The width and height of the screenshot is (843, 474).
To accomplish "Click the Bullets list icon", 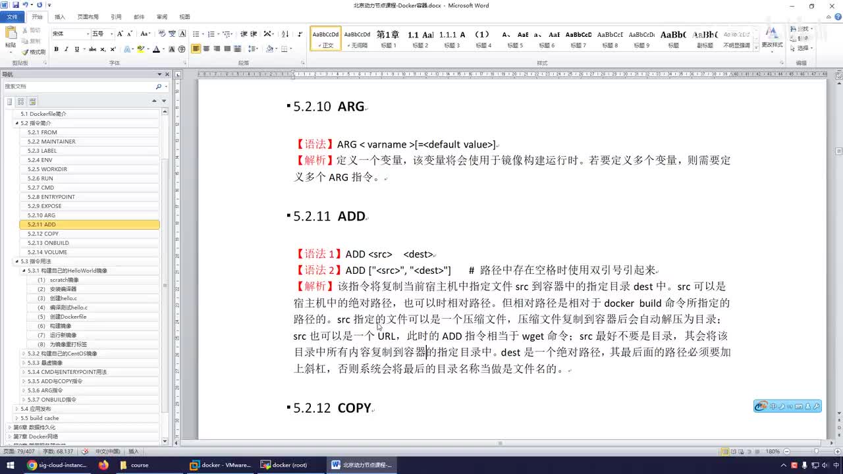I will (196, 34).
